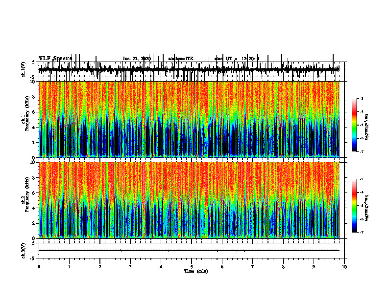The image size is (388, 299).
Task: Click the "-7" label on ch.2 colorbar
Action: [x=362, y=232]
